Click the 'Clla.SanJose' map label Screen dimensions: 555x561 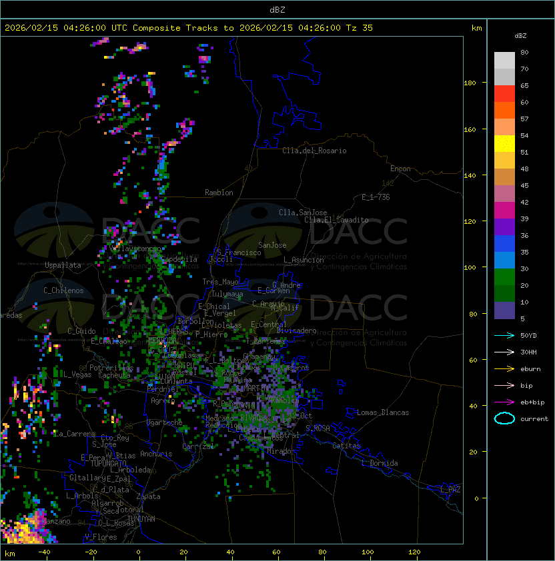(x=303, y=213)
